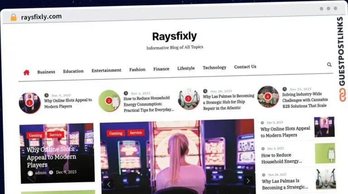Click numbered thumbnail 3 of Las Palmas post

(188, 99)
